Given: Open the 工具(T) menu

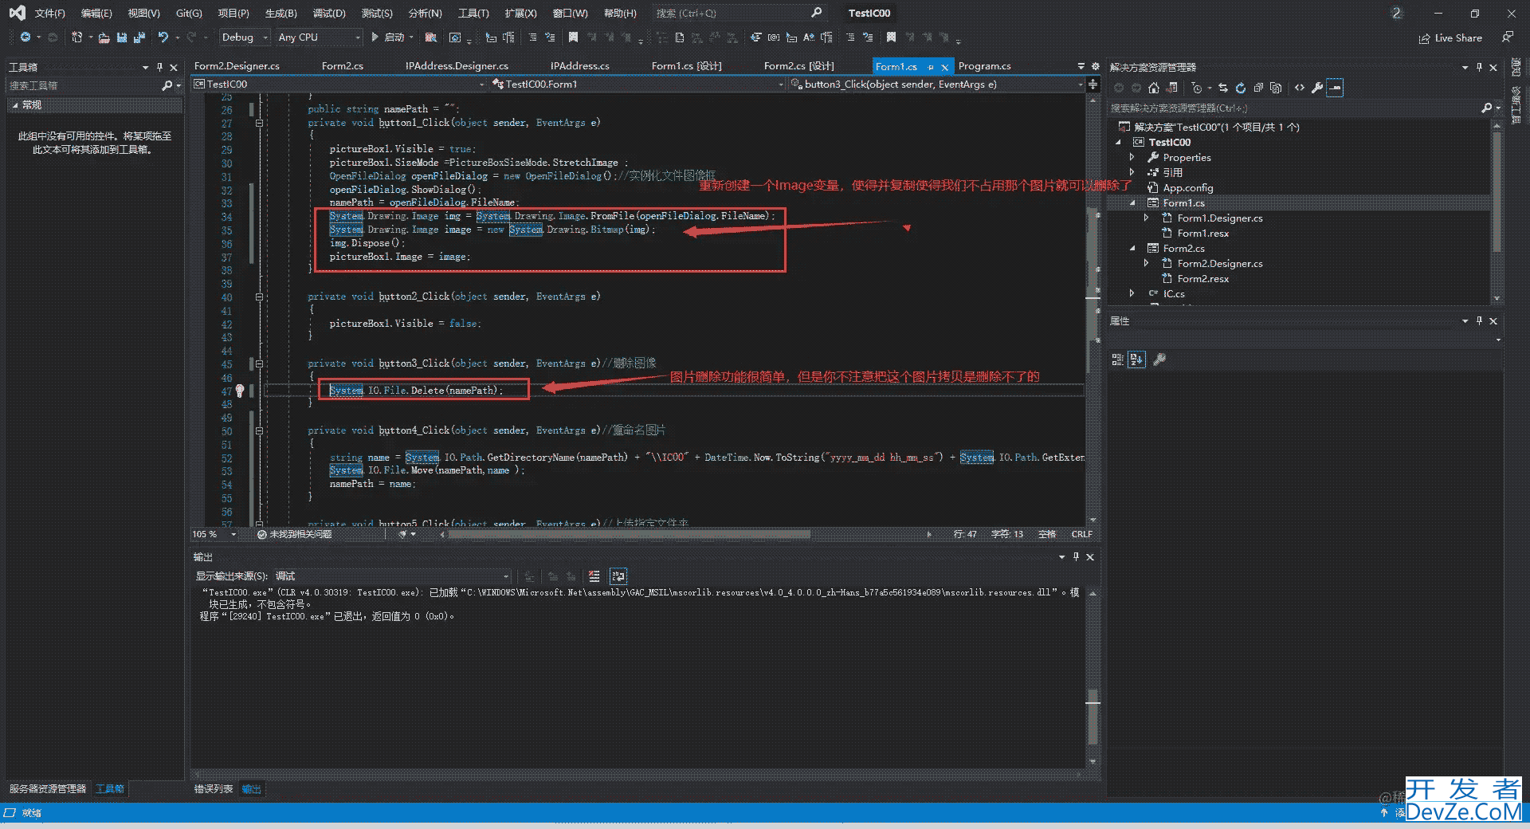Looking at the screenshot, I should coord(473,13).
